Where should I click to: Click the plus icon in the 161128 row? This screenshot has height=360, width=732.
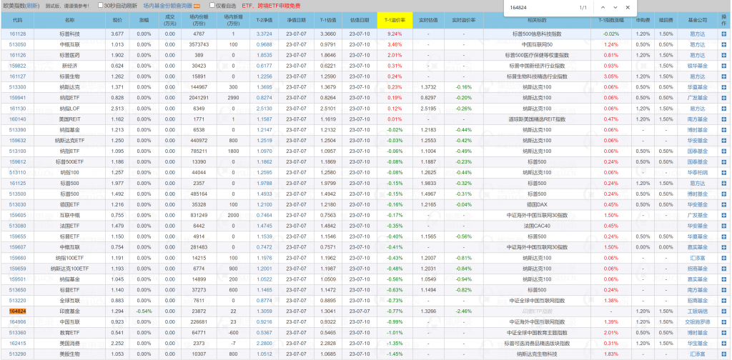point(723,34)
